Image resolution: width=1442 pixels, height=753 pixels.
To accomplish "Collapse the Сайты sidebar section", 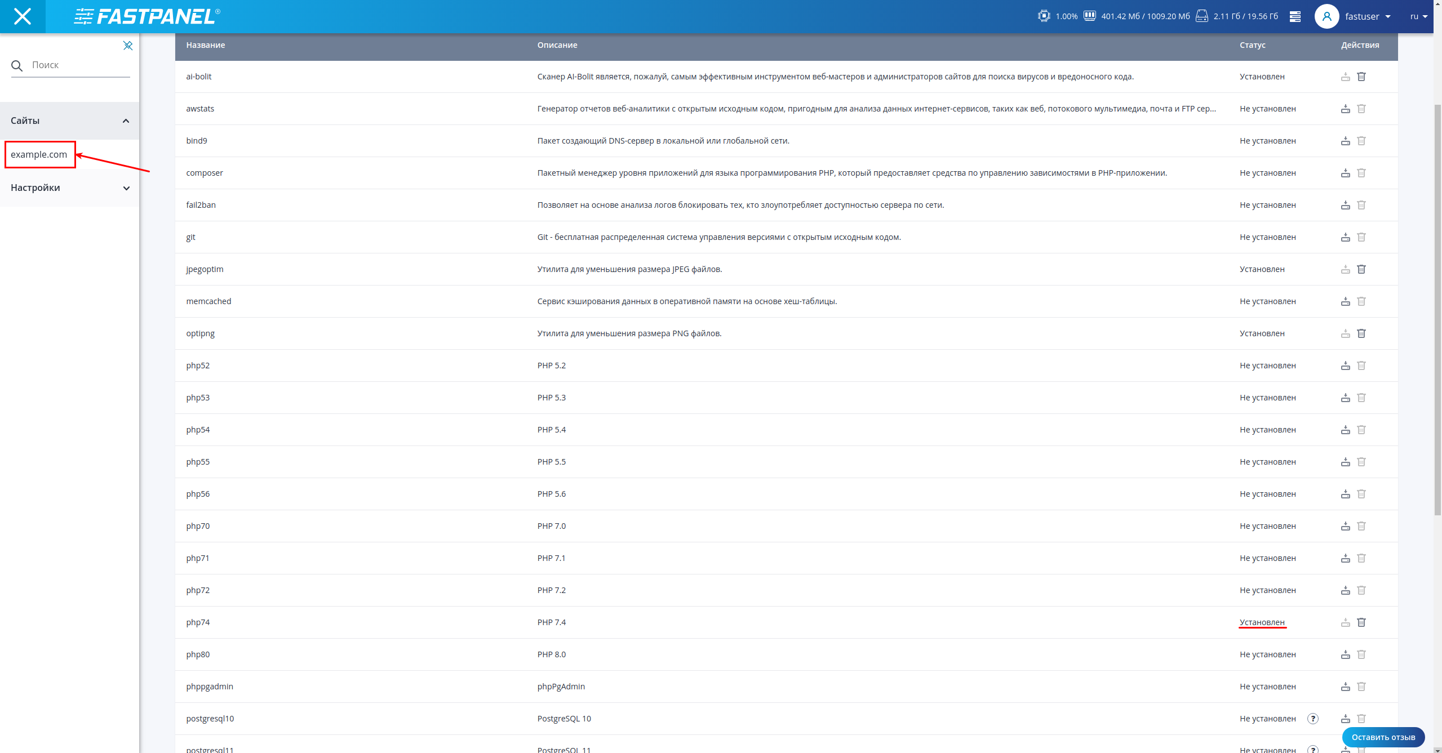I will coord(69,121).
